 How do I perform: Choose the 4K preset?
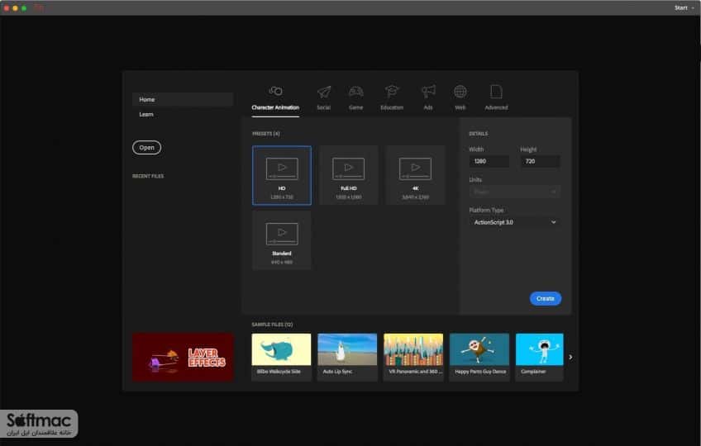point(415,176)
